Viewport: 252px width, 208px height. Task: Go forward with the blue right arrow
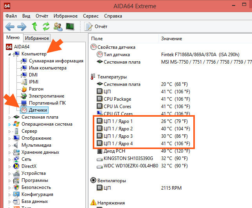(22, 27)
